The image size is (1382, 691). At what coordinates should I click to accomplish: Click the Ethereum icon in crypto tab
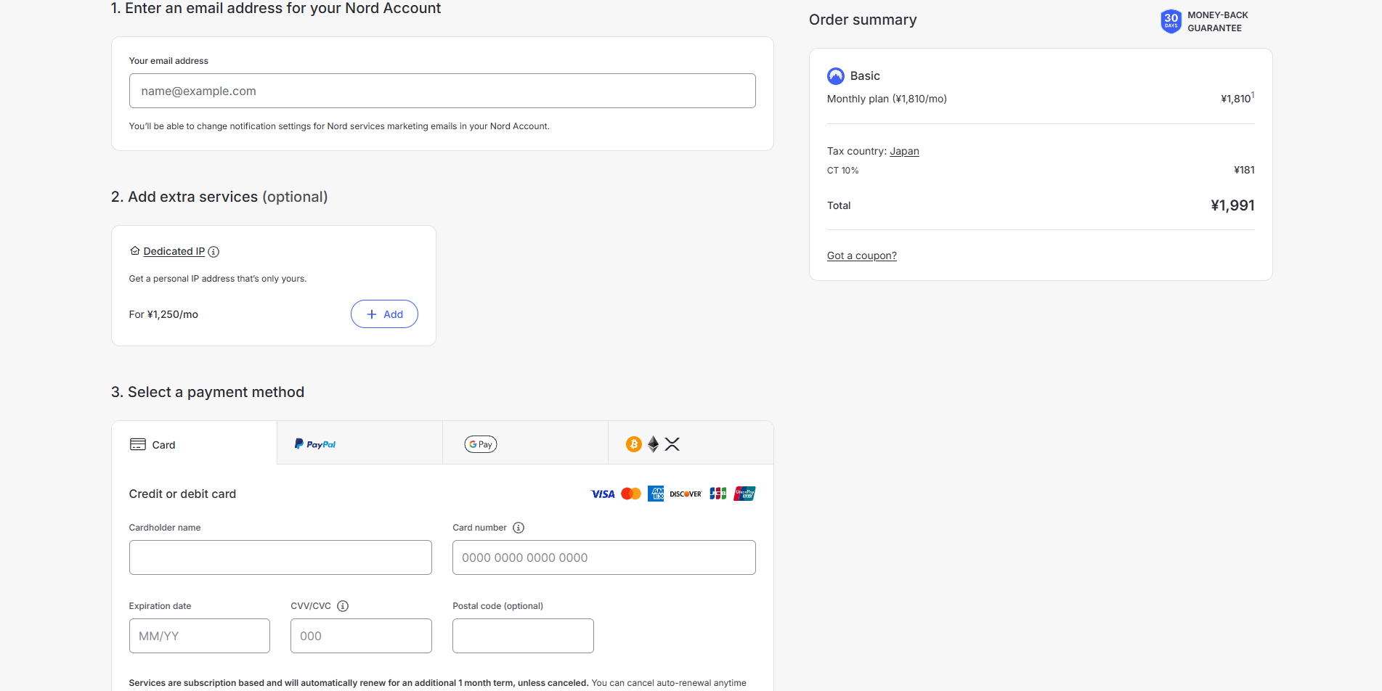click(x=654, y=444)
